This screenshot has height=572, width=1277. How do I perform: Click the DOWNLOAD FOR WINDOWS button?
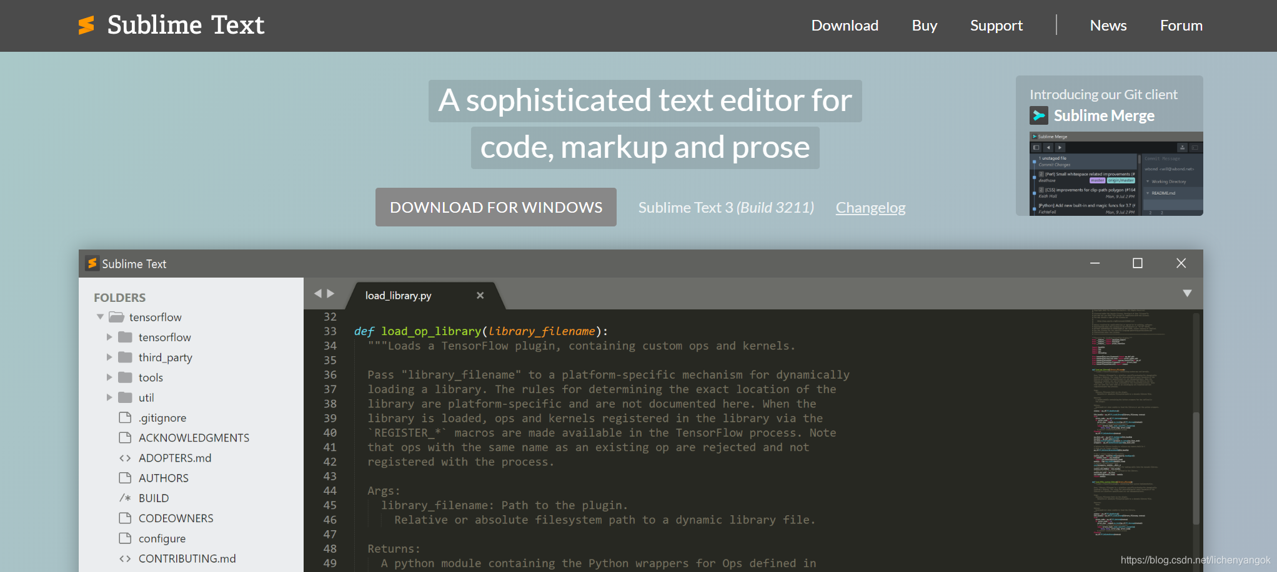point(496,207)
